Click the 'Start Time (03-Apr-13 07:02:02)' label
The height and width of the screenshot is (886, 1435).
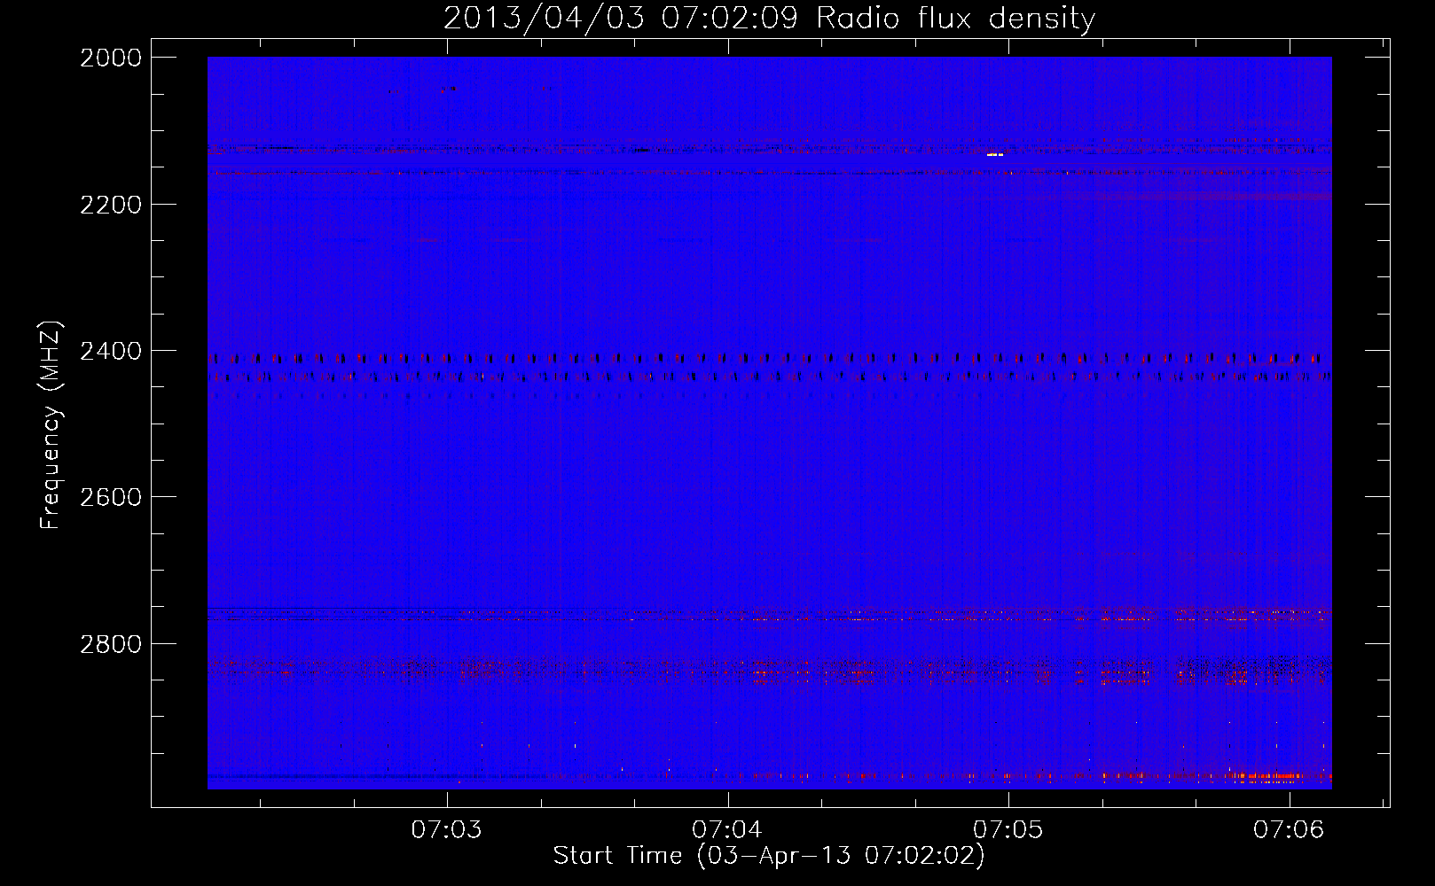(x=769, y=856)
